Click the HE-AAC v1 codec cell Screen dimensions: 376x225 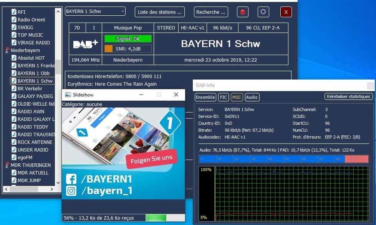192,28
